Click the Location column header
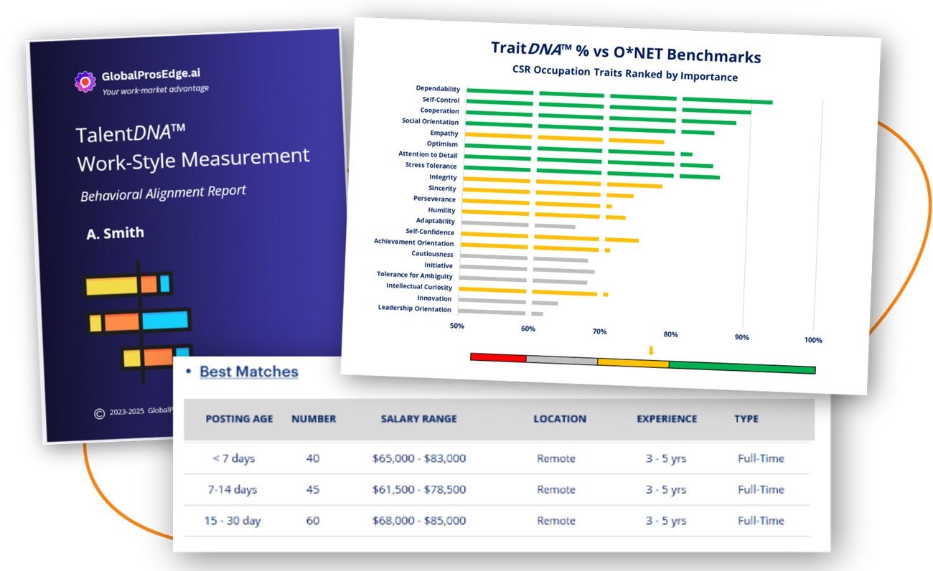 pos(560,419)
